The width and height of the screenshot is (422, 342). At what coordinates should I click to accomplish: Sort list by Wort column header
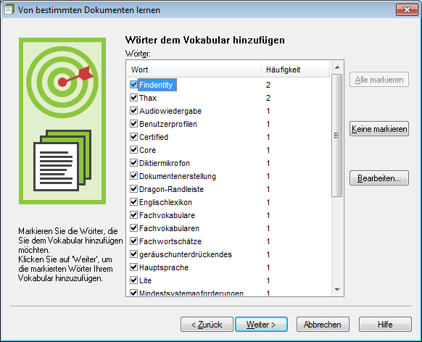point(194,70)
